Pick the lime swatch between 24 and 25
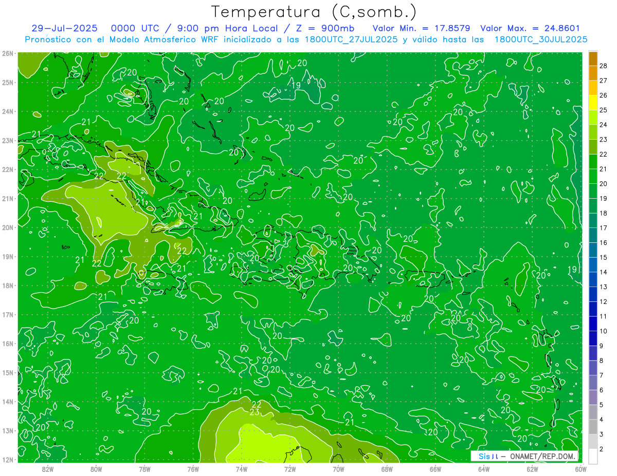Viewport: 617px width, 476px height. [592, 118]
